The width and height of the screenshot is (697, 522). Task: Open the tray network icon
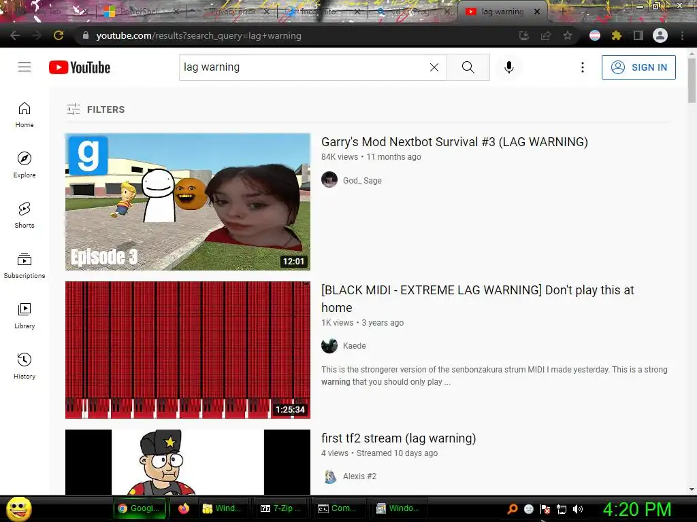(x=562, y=509)
